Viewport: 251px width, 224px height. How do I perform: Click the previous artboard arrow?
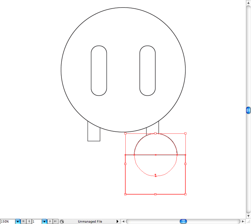29,221
